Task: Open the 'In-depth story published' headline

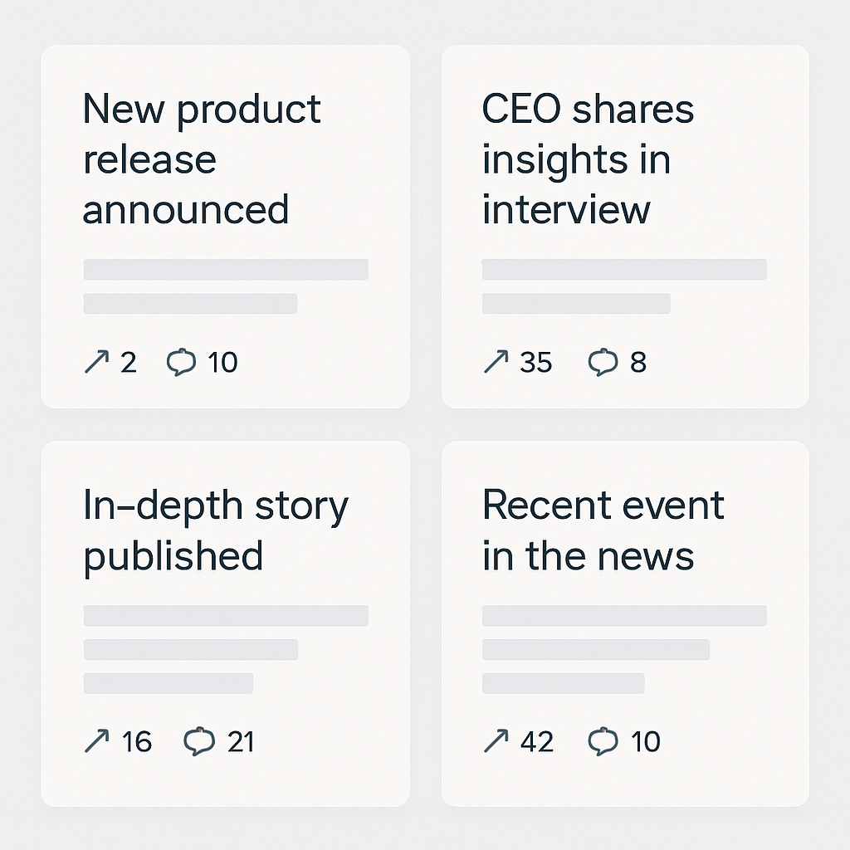Action: (x=216, y=530)
